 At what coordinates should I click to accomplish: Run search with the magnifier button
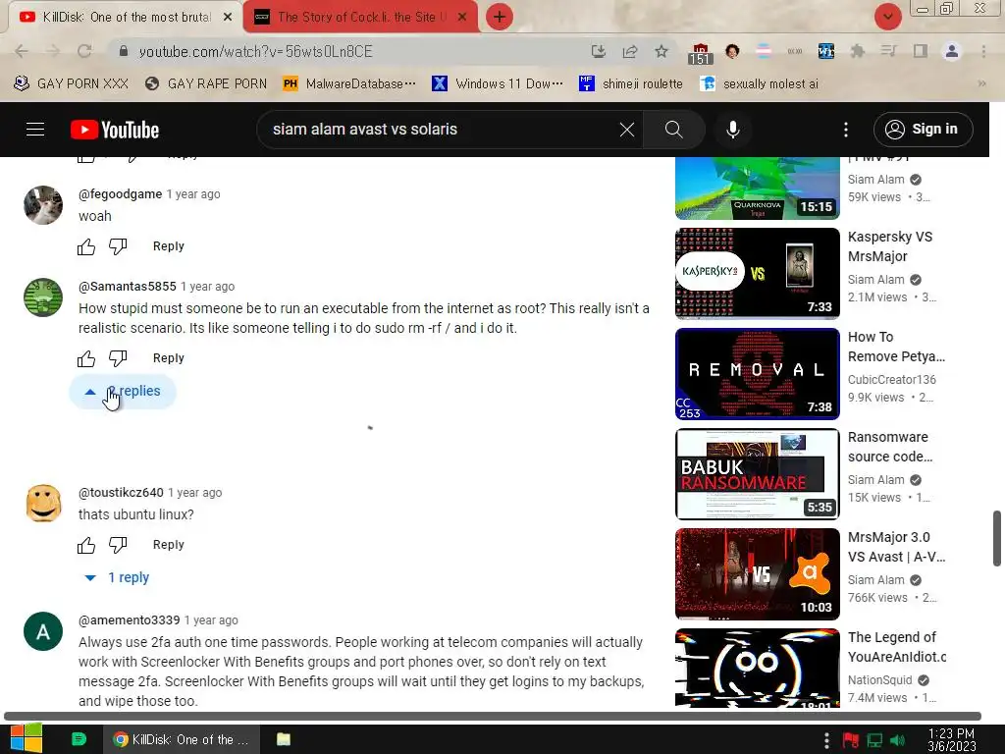[x=673, y=130]
